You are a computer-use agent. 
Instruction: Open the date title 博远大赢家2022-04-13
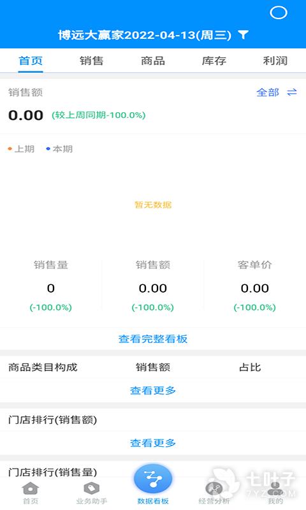pyautogui.click(x=145, y=35)
